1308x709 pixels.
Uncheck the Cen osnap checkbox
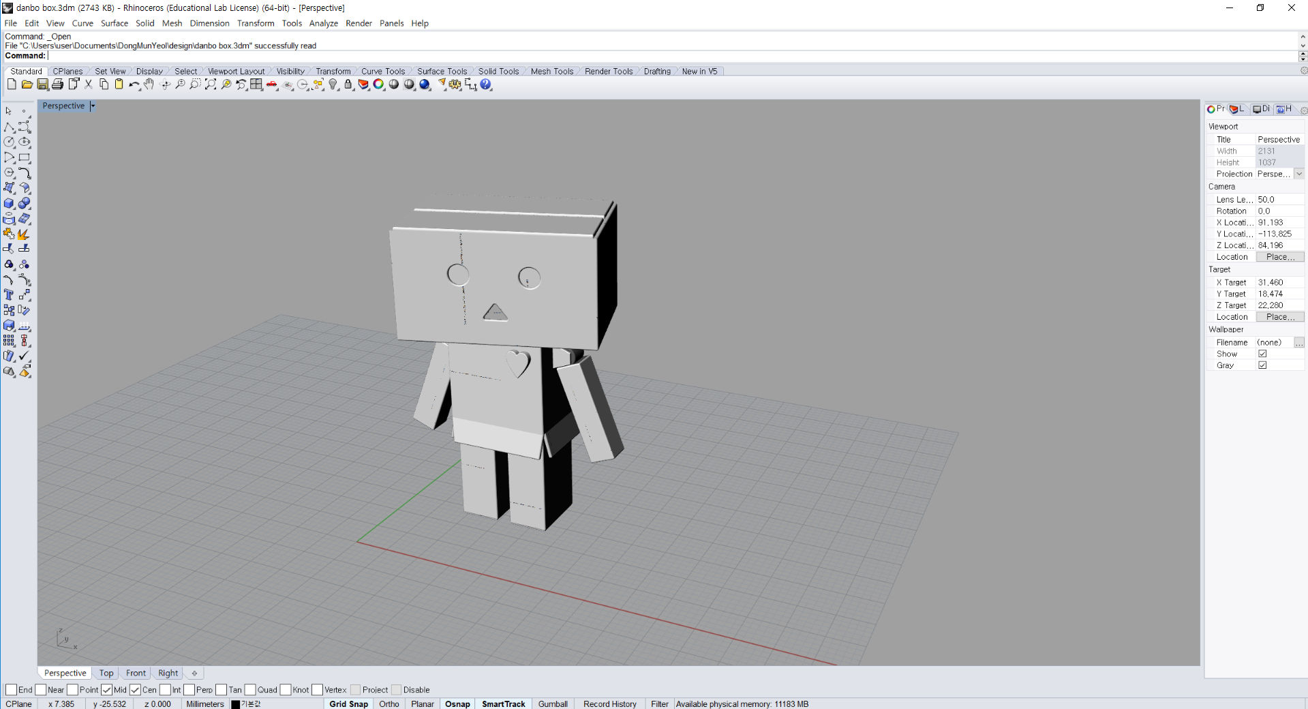pyautogui.click(x=135, y=690)
